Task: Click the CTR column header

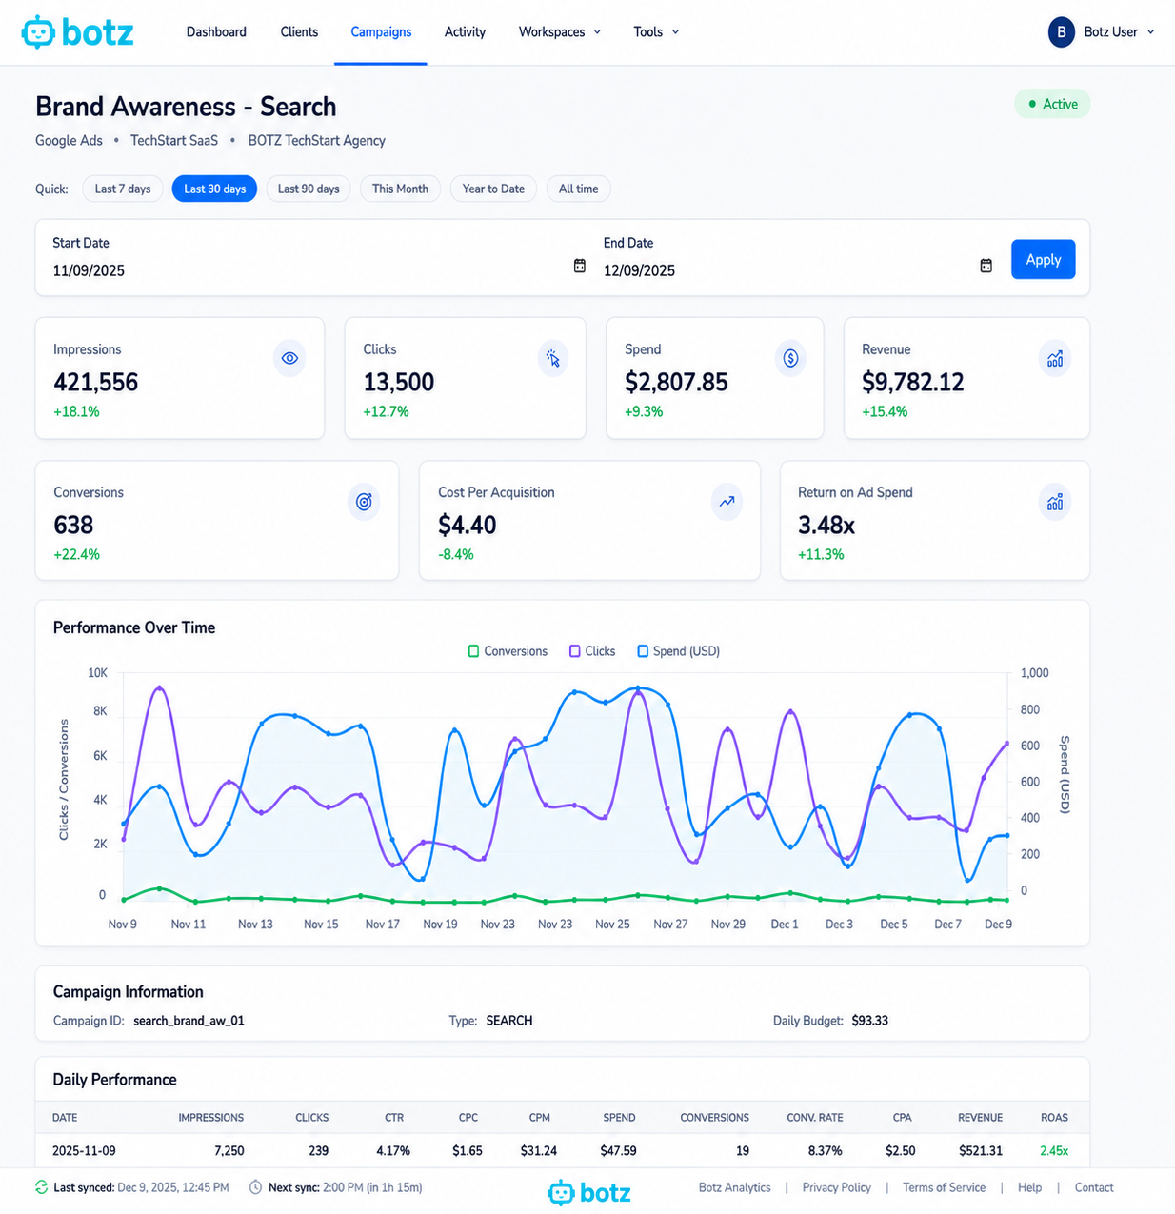Action: (394, 1118)
